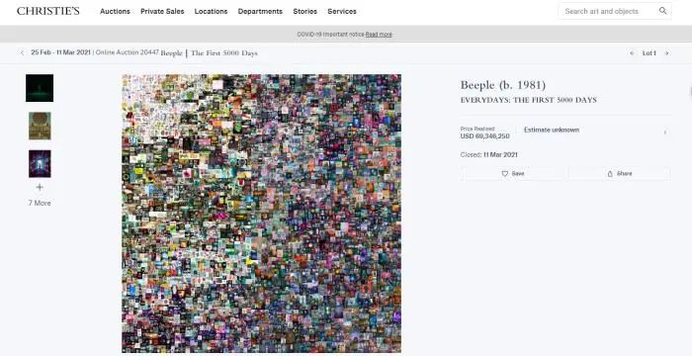This screenshot has width=692, height=356.
Task: Open the Departments menu
Action: coord(260,12)
